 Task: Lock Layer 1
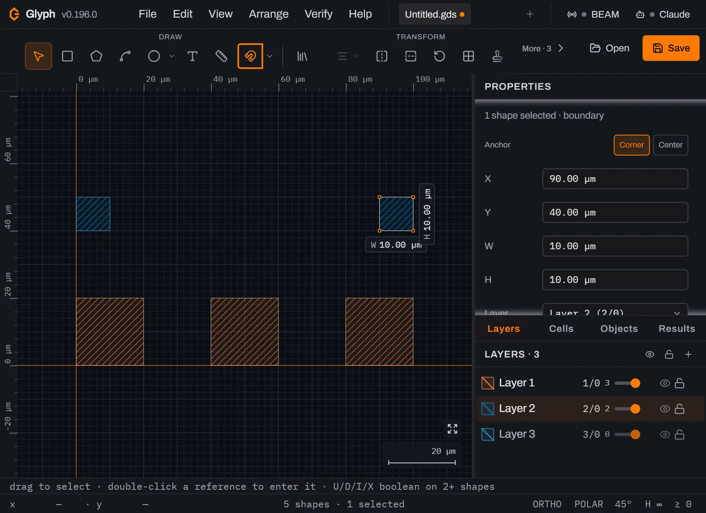[680, 383]
